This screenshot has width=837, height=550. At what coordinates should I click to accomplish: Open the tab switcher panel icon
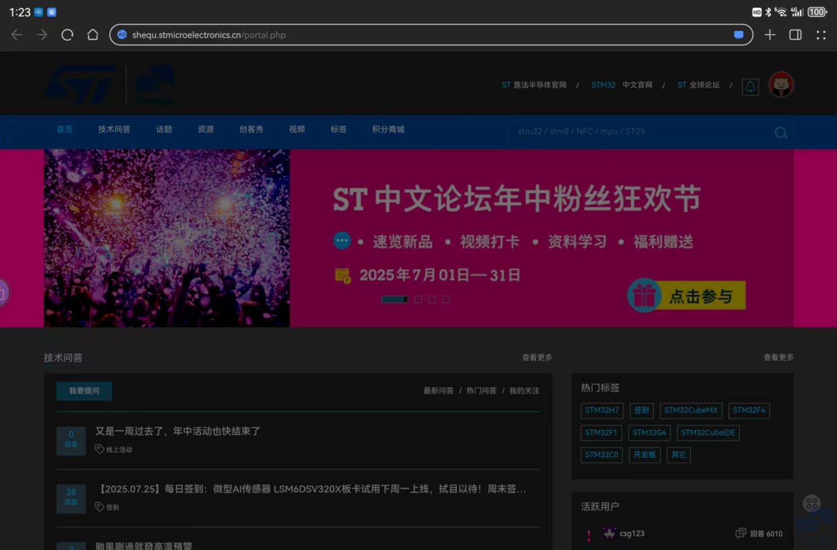[x=795, y=35]
